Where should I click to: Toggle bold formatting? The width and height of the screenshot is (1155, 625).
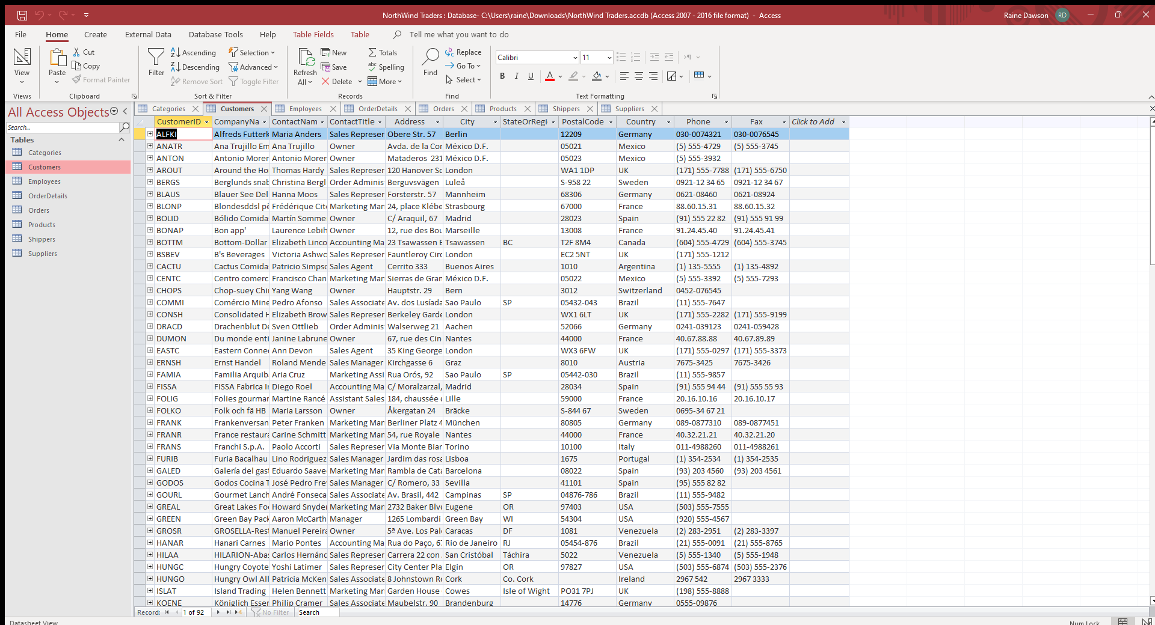coord(502,76)
